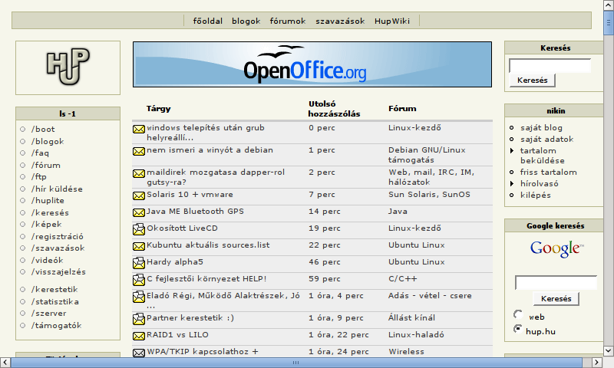Open Ubuntu Linux forum in Kubuntu row
614x368 pixels.
tap(416, 245)
